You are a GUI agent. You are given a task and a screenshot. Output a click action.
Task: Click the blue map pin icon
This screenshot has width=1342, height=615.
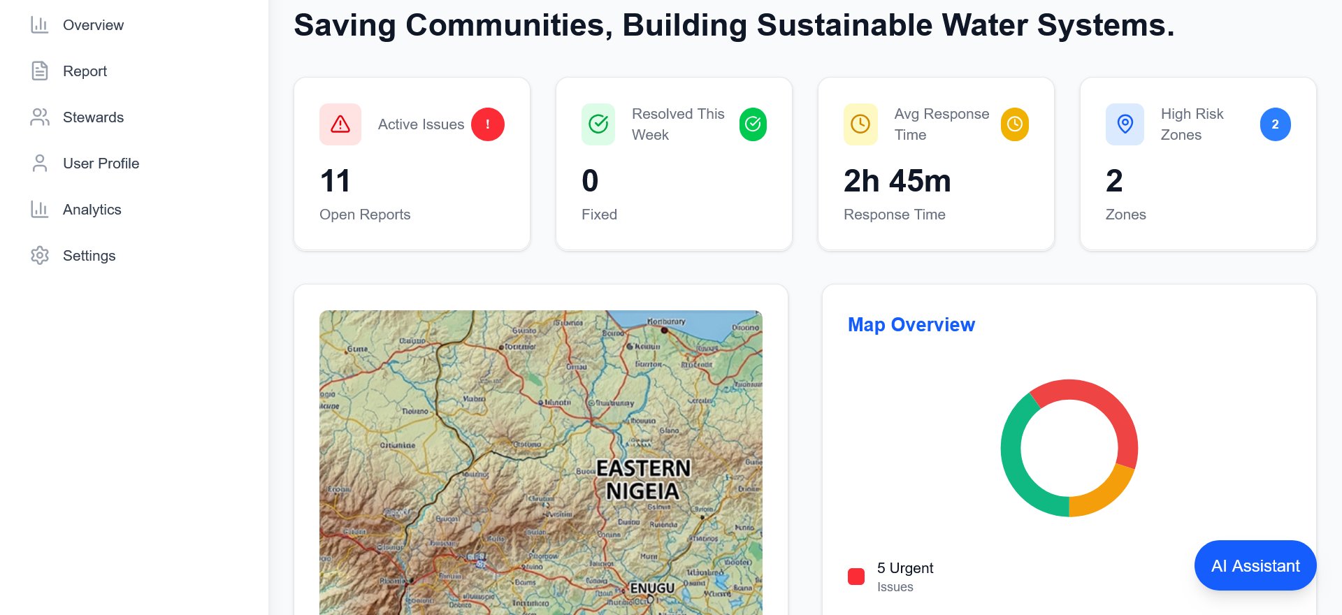(1125, 124)
